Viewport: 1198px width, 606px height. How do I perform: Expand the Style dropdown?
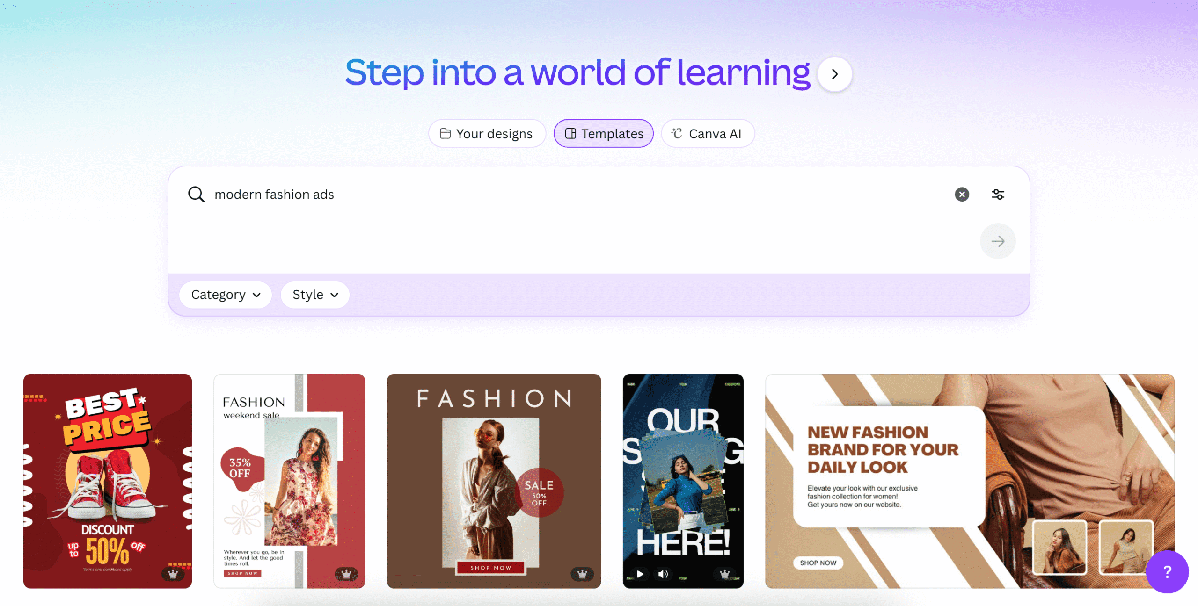[x=315, y=295]
